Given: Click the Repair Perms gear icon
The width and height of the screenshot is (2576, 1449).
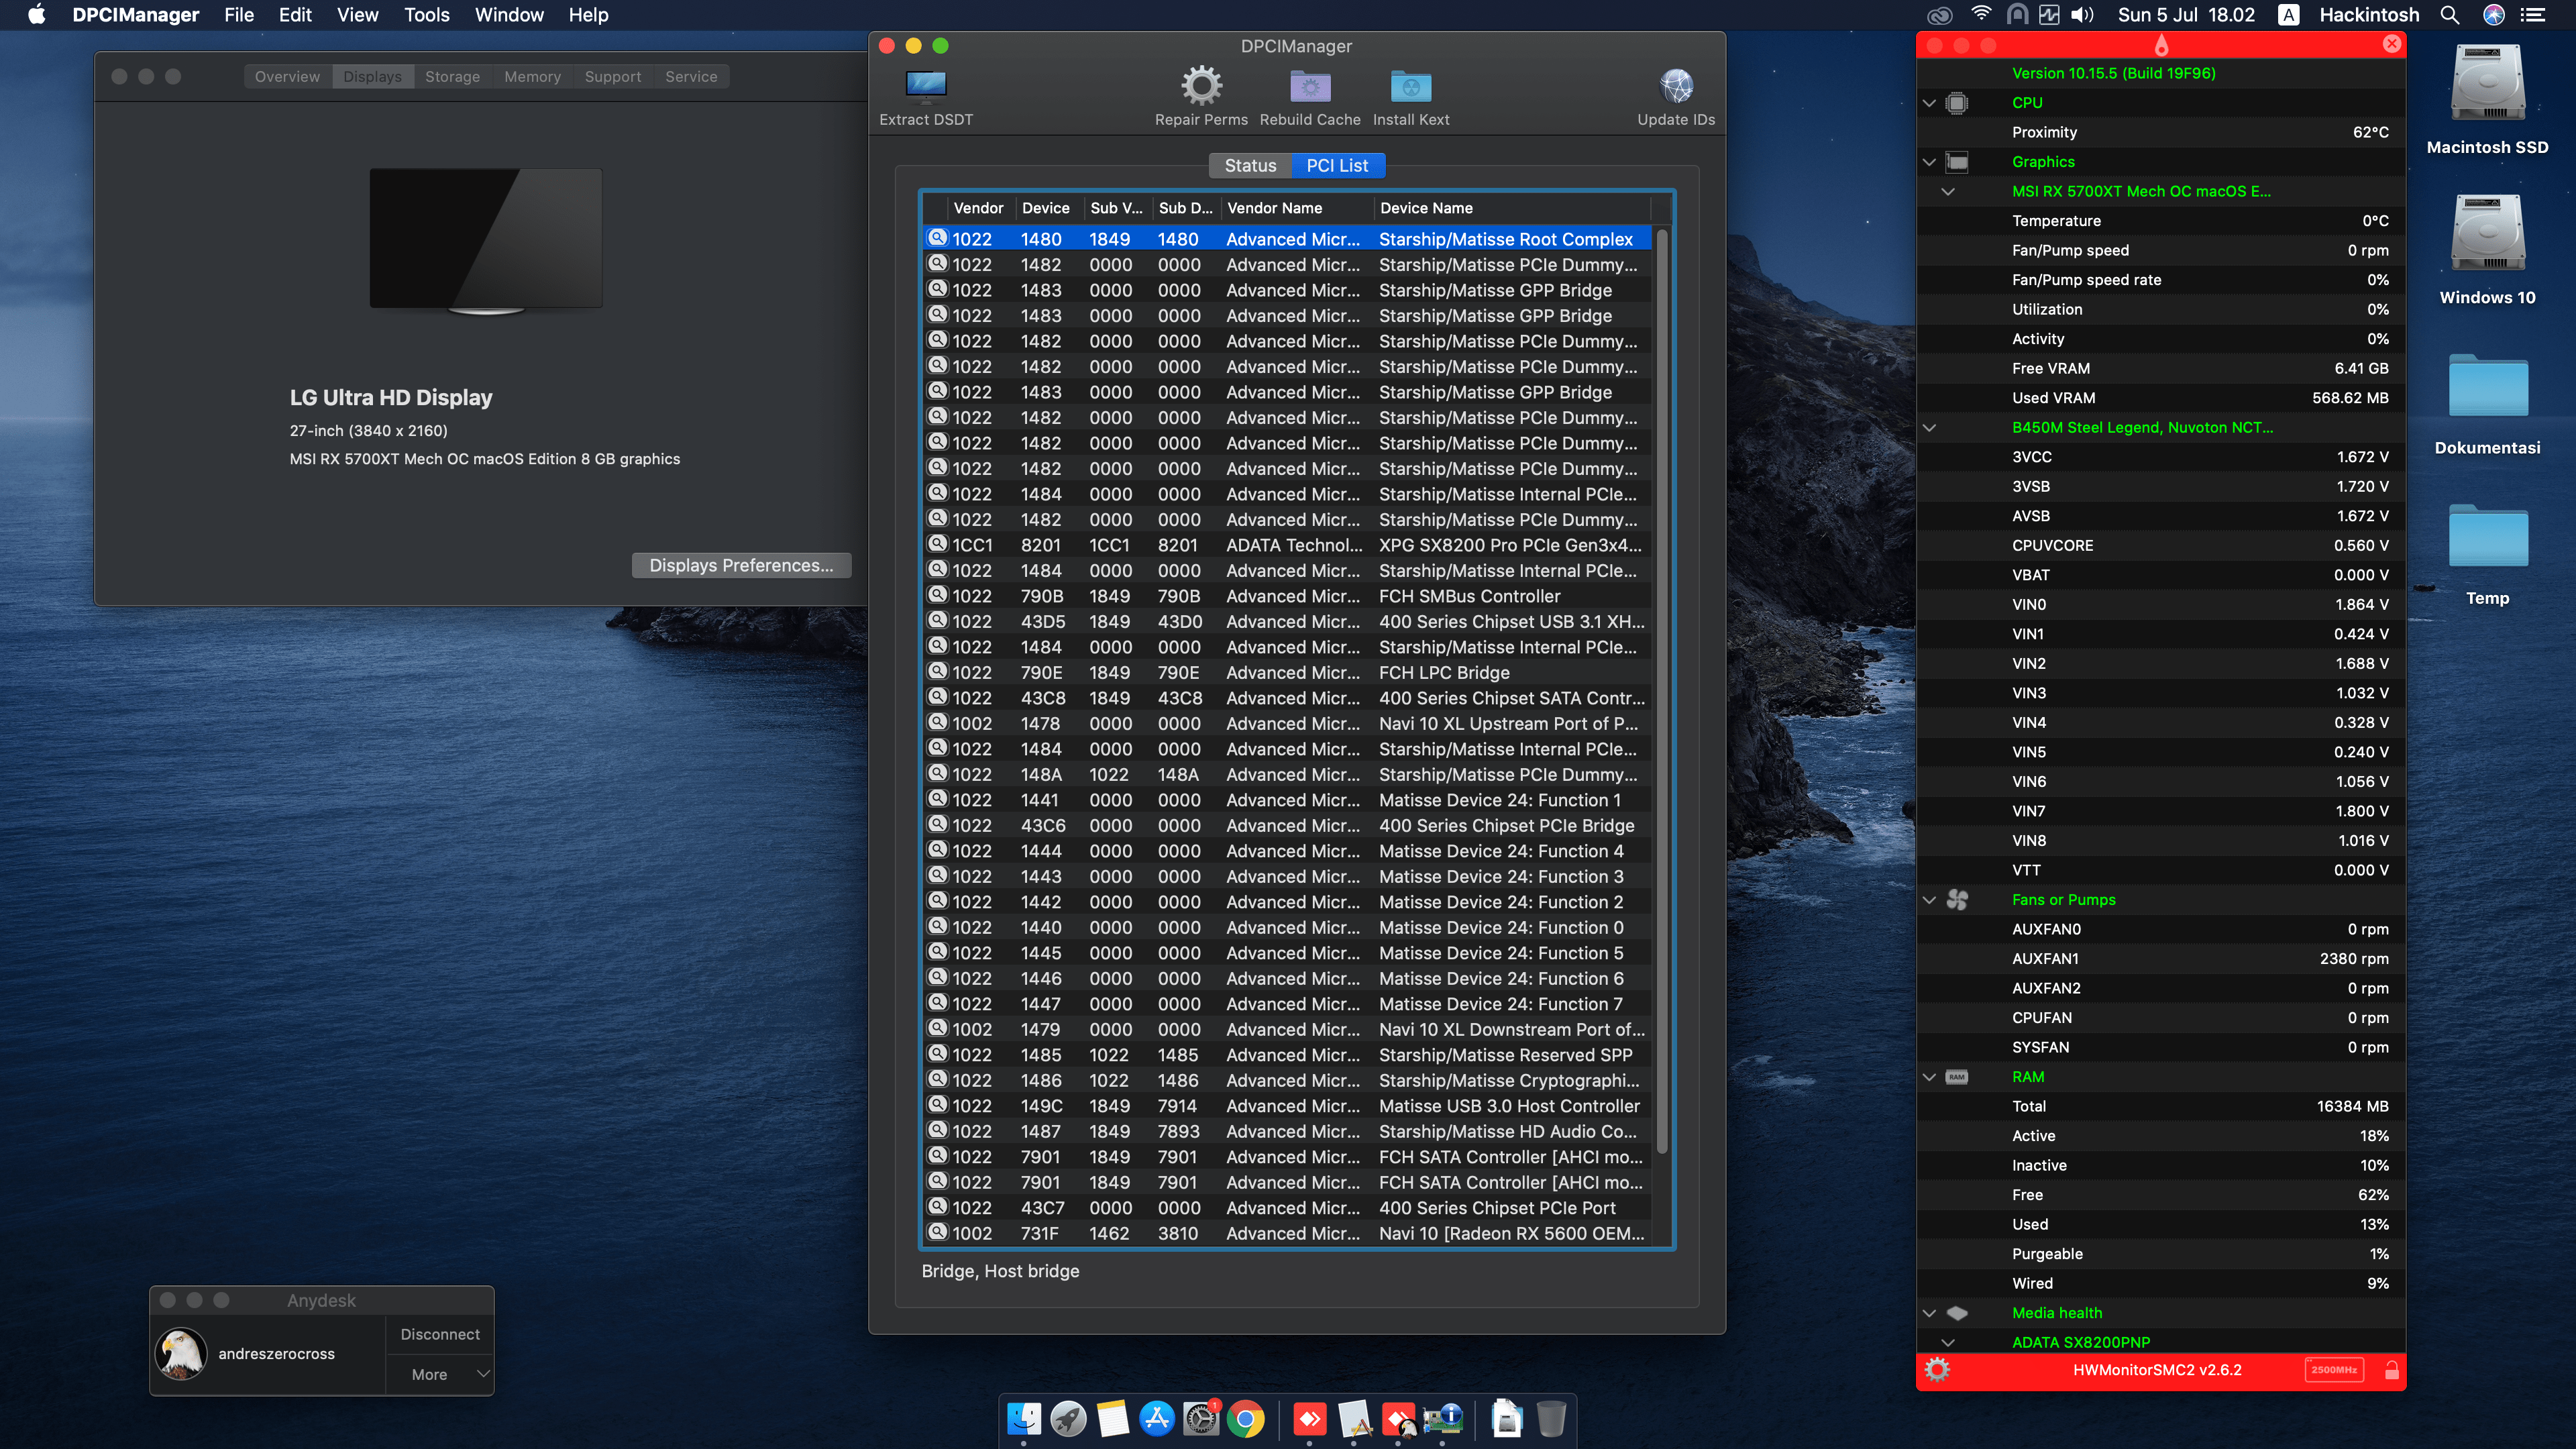Looking at the screenshot, I should pyautogui.click(x=1201, y=87).
